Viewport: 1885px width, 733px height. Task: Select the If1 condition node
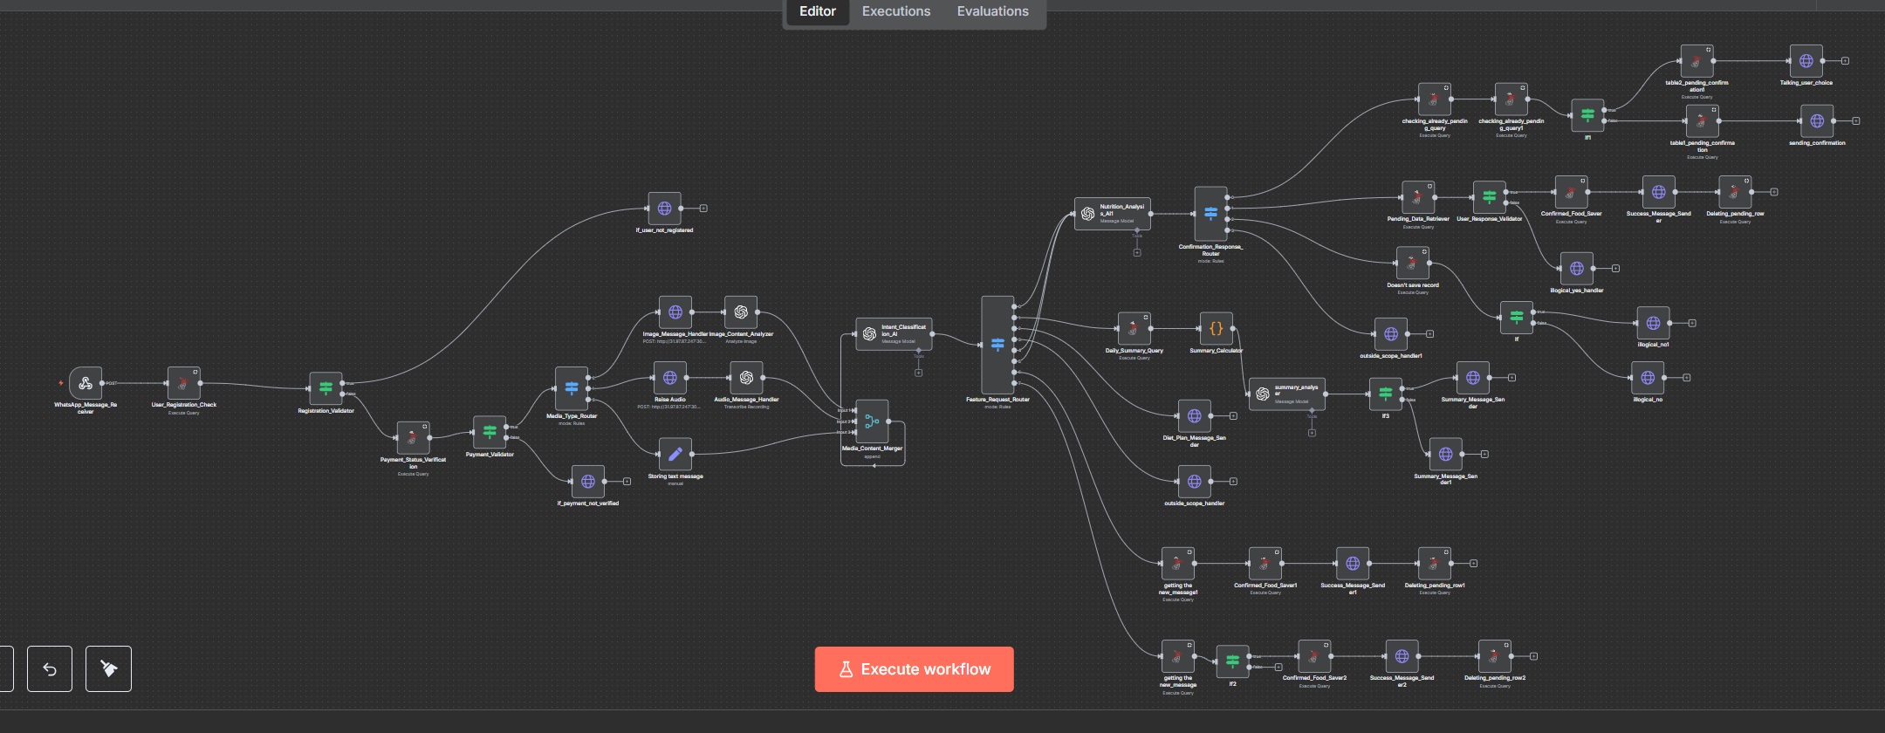(1587, 115)
